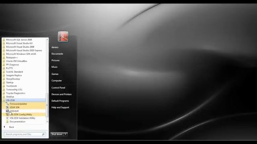Click the programs list scrollbar thumb

[x=47, y=105]
